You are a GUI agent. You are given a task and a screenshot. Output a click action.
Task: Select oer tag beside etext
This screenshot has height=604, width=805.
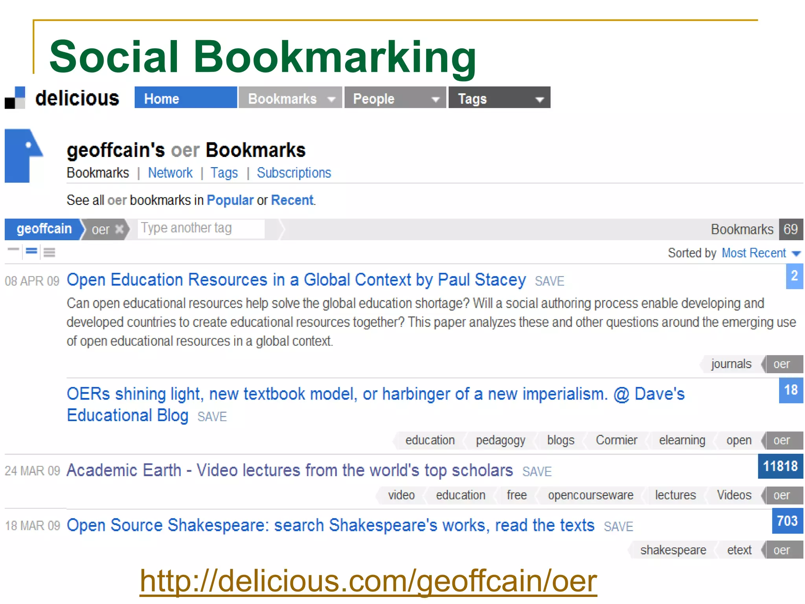click(x=782, y=550)
